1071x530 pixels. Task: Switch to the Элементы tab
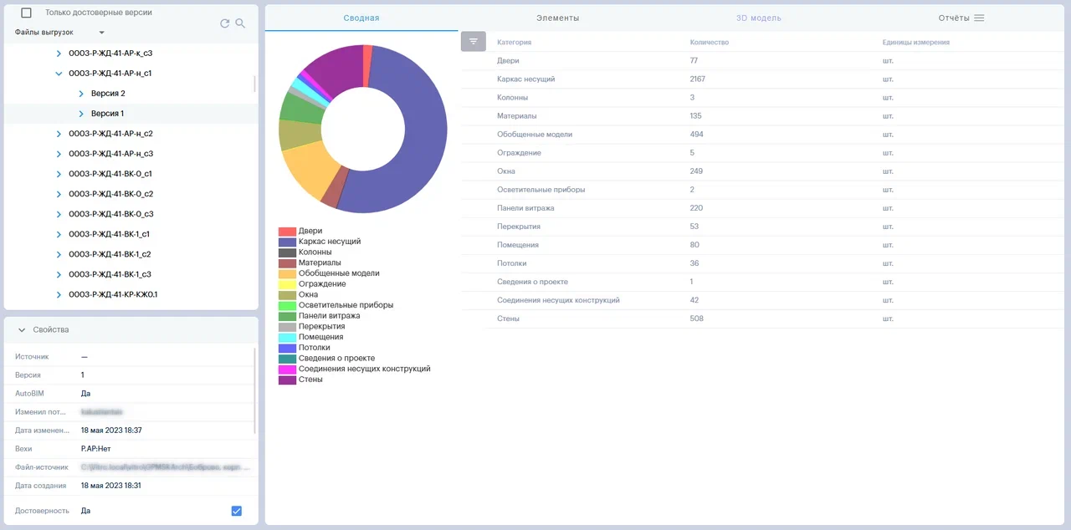click(557, 18)
